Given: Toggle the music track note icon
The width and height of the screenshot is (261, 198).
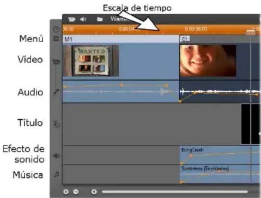Looking at the screenshot, I should (x=57, y=174).
